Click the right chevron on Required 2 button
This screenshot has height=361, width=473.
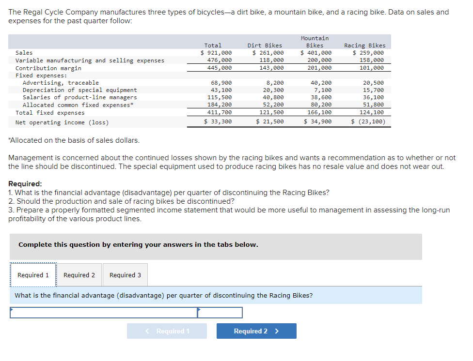point(277,331)
